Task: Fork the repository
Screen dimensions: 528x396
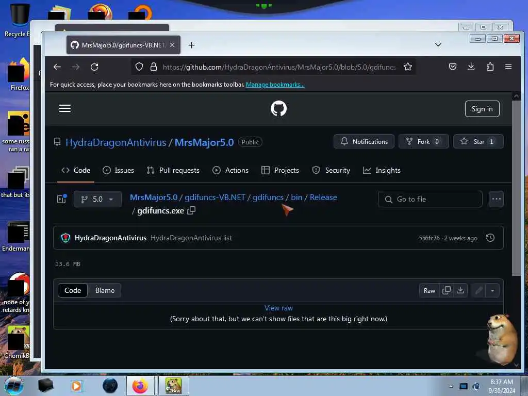Action: (424, 141)
